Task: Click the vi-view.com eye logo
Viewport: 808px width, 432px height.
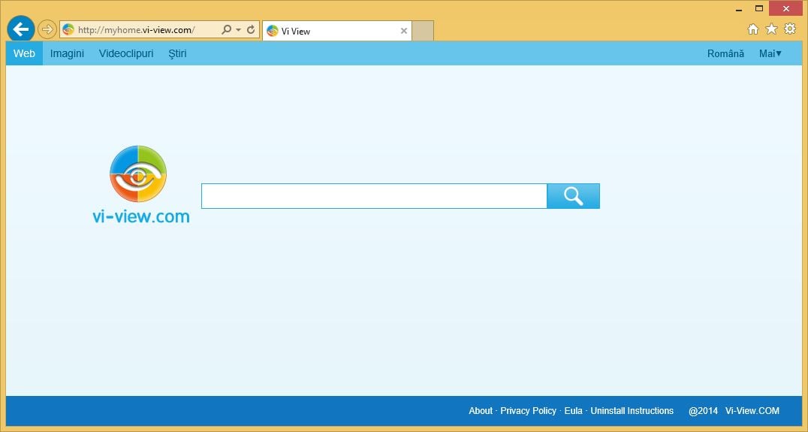Action: tap(138, 174)
